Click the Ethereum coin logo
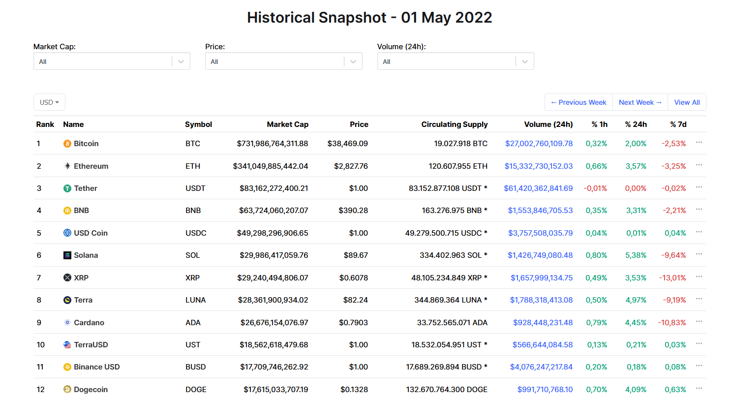733x398 pixels. 67,166
